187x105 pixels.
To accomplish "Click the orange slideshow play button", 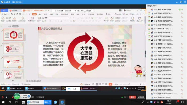I will coord(110,84).
